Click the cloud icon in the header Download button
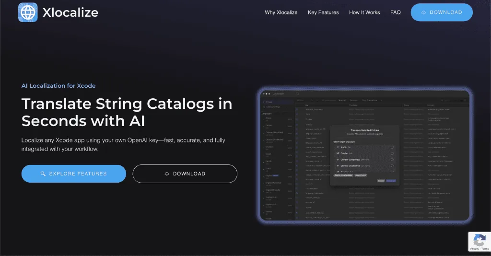The image size is (491, 256). 423,12
